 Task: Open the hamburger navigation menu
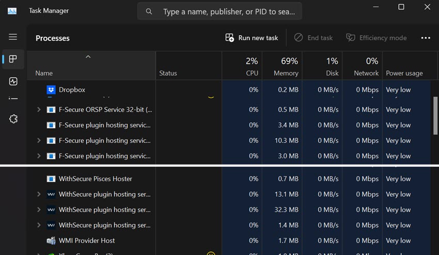[x=13, y=37]
